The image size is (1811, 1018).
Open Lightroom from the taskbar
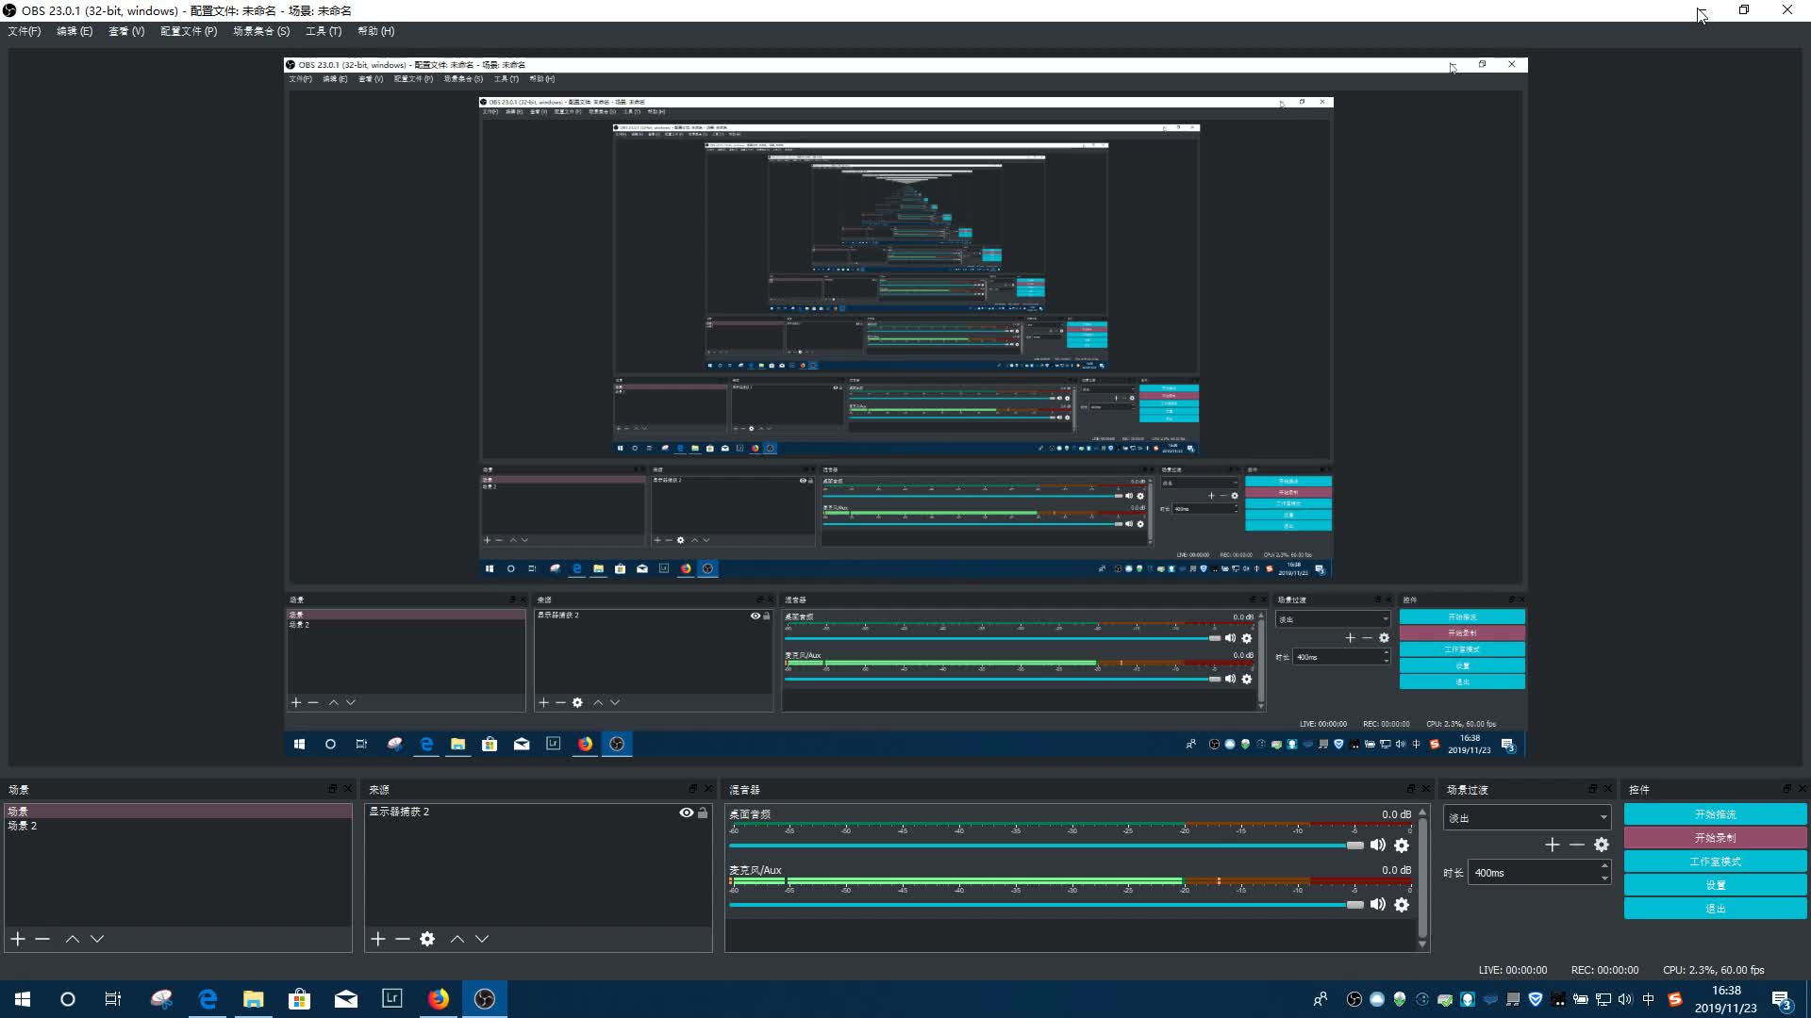point(392,999)
